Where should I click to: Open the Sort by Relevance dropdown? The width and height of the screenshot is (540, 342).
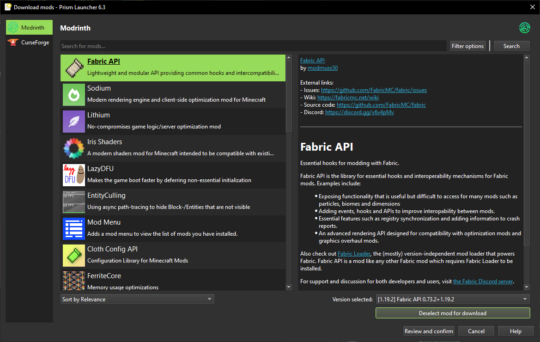click(137, 299)
